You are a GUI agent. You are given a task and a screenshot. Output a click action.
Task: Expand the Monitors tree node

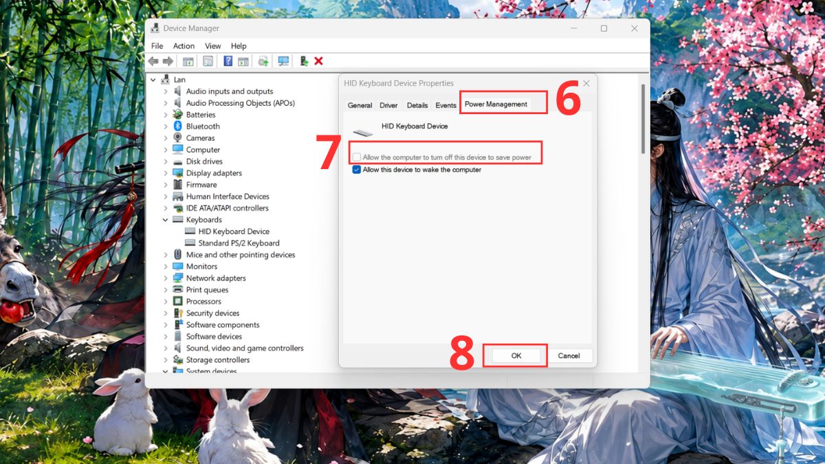pos(166,267)
